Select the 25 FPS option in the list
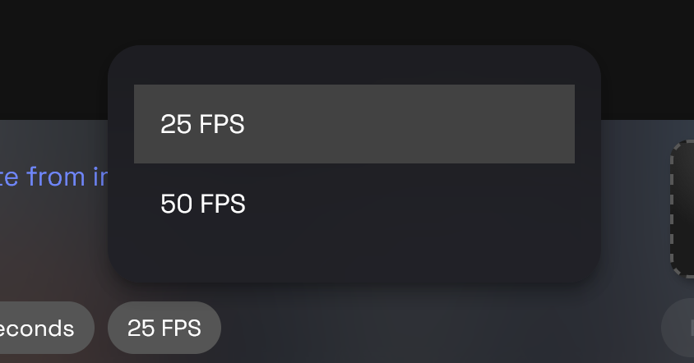This screenshot has height=363, width=694. [354, 124]
